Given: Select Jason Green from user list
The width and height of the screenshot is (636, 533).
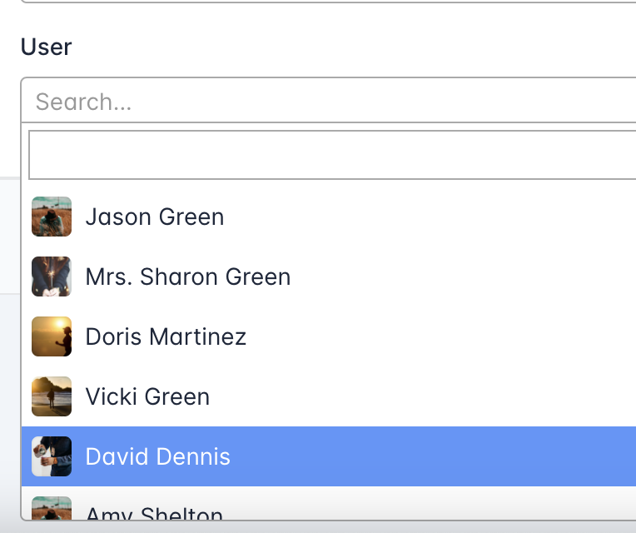Looking at the screenshot, I should point(329,217).
